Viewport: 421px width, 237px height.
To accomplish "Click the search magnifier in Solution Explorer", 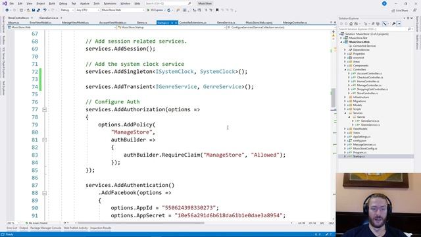I will click(x=409, y=29).
